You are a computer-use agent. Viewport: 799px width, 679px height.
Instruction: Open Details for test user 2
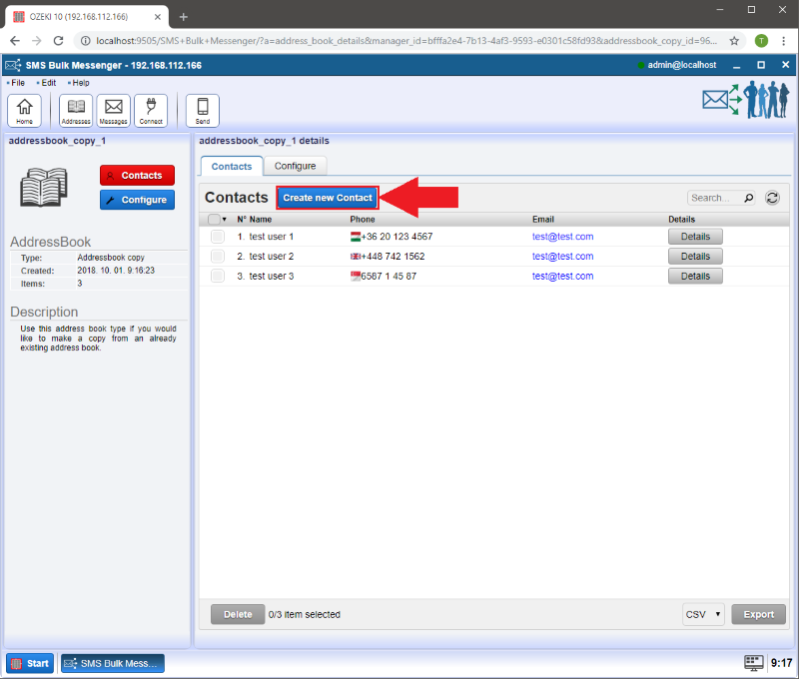(695, 257)
